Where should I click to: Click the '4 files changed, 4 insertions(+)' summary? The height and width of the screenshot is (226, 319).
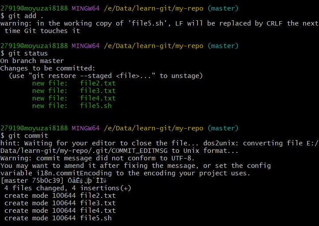click(x=68, y=188)
